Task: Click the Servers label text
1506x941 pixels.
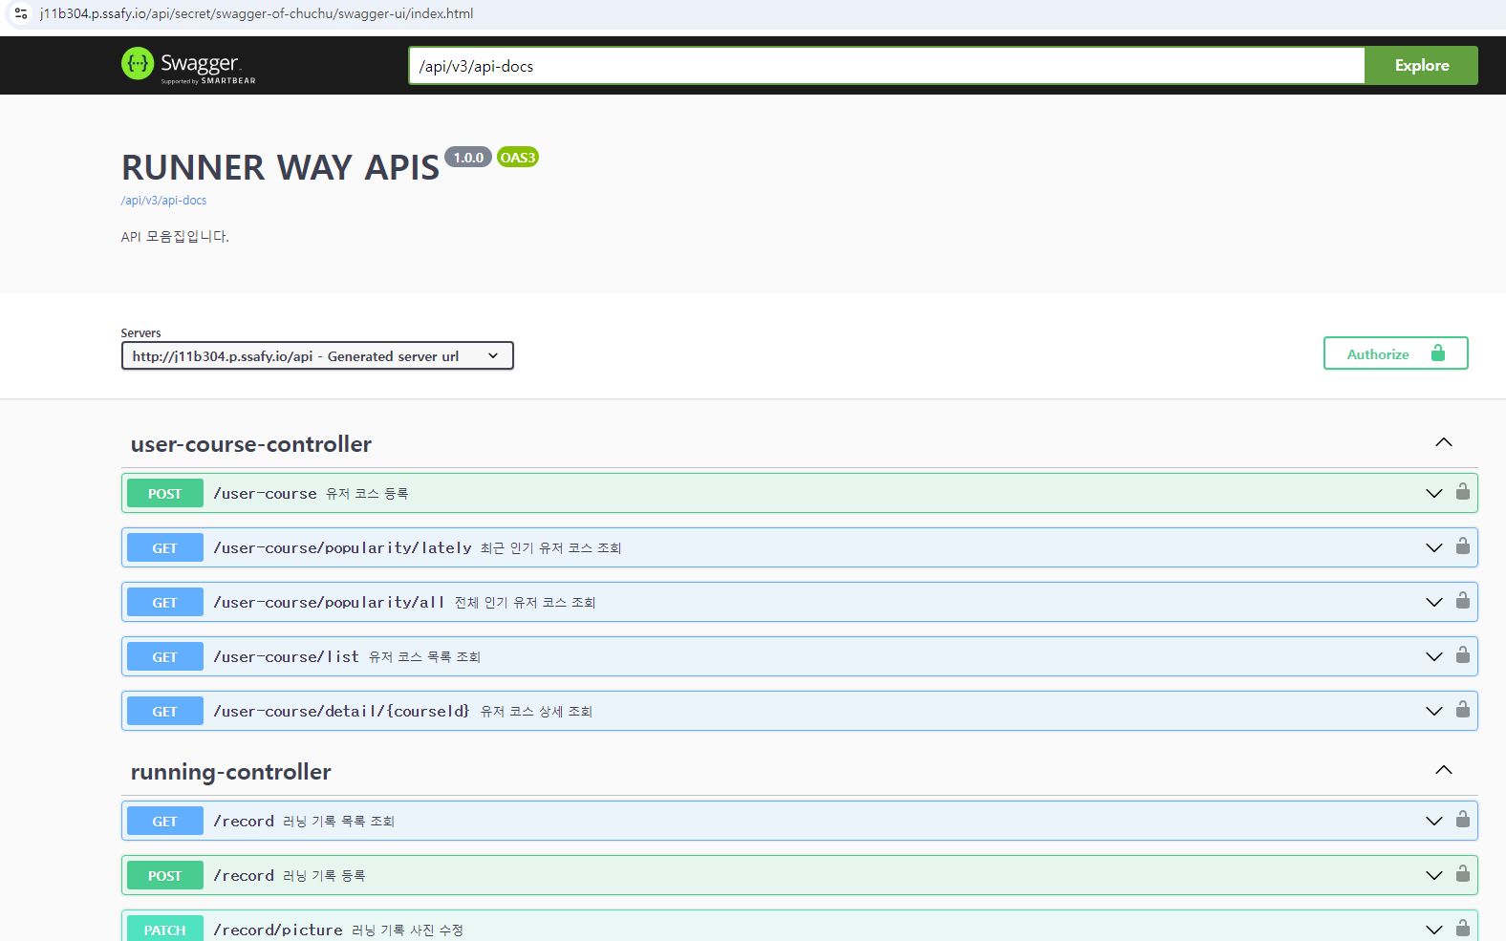Action: tap(140, 333)
